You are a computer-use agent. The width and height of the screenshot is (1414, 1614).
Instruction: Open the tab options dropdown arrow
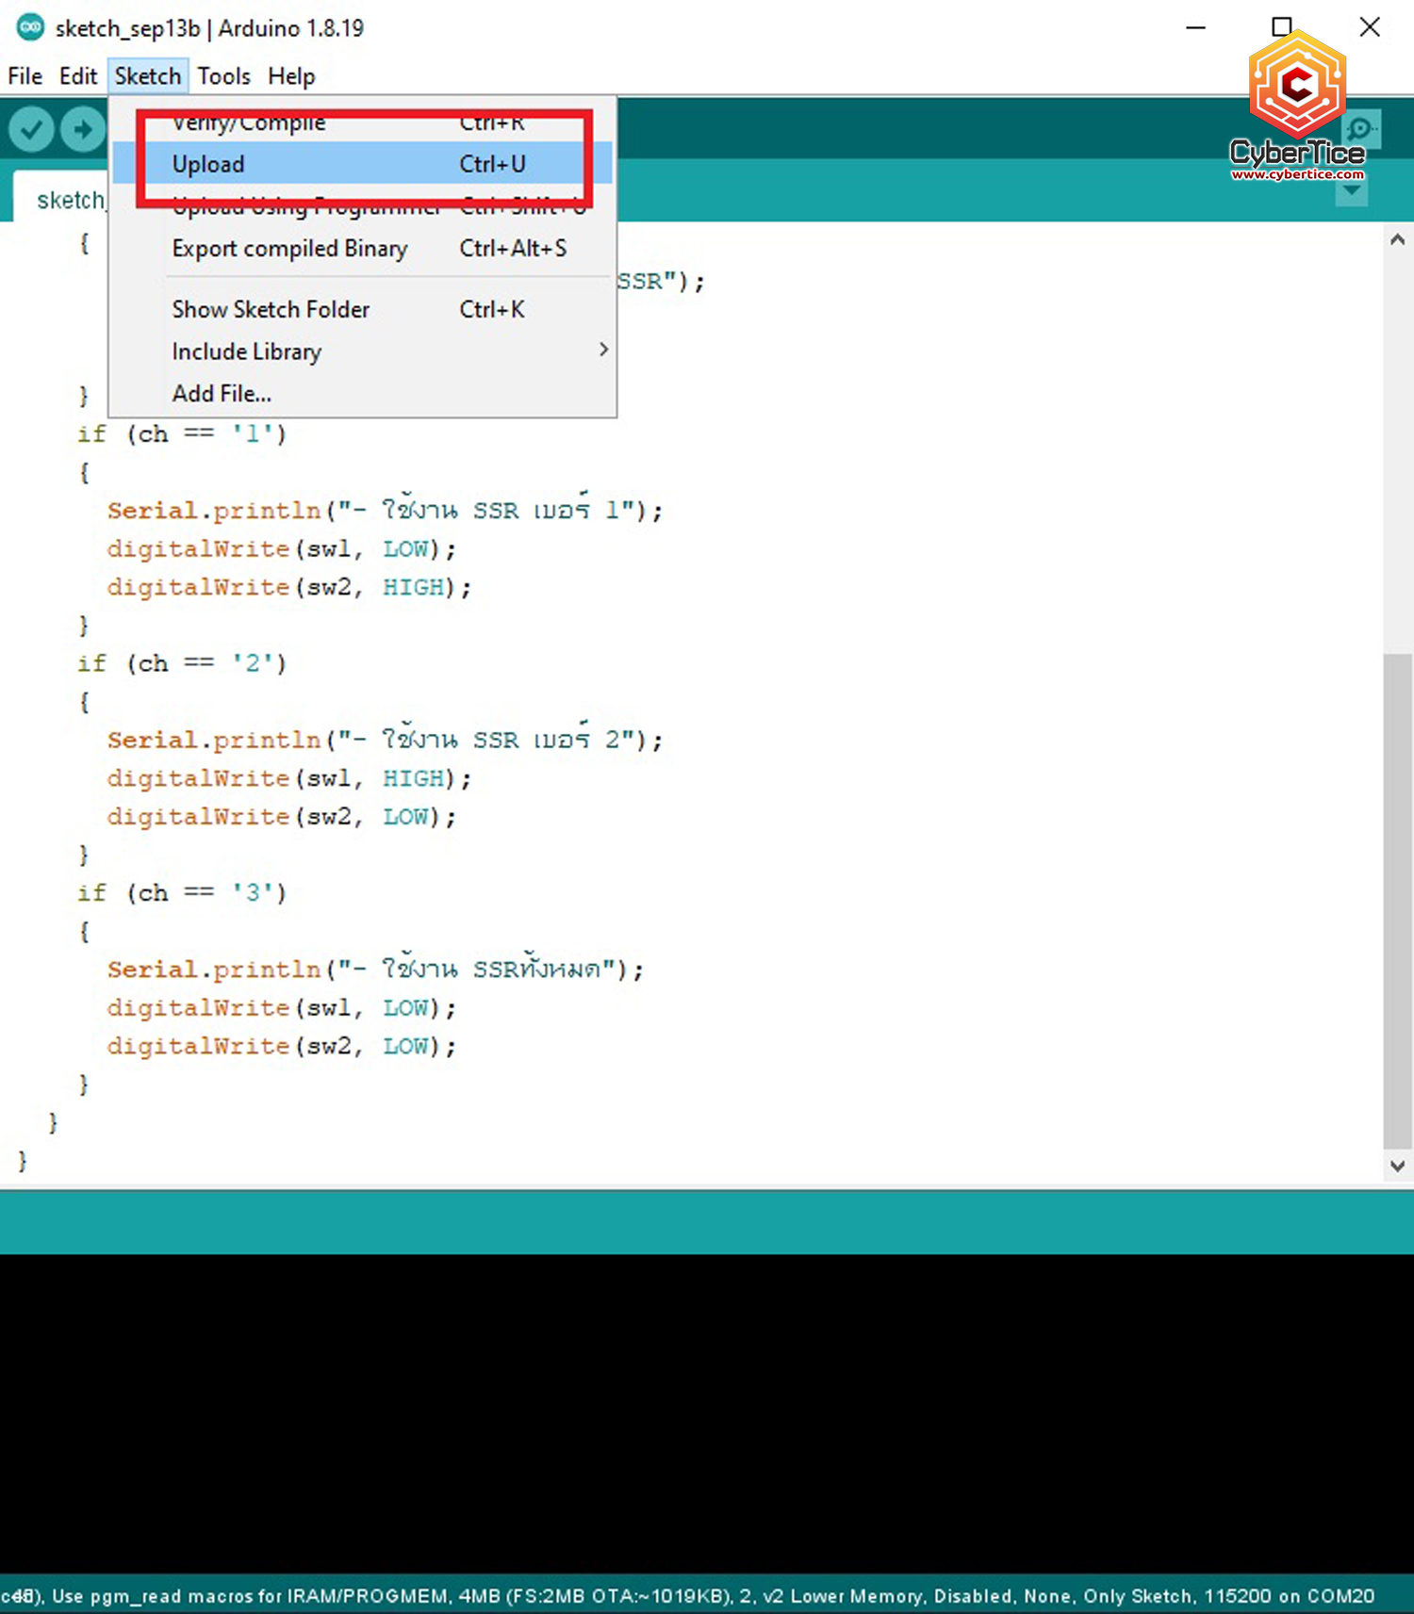point(1351,192)
